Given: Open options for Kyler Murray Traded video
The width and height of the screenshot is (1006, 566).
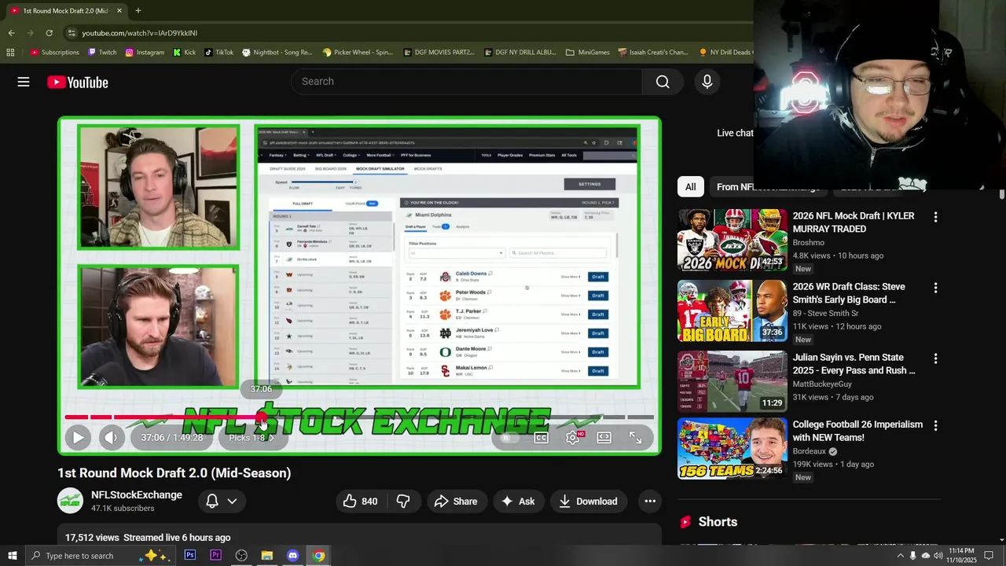Looking at the screenshot, I should tap(935, 217).
